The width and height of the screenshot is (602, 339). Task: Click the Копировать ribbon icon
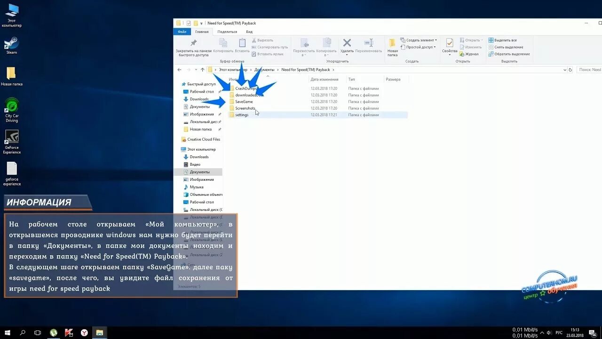click(x=223, y=43)
